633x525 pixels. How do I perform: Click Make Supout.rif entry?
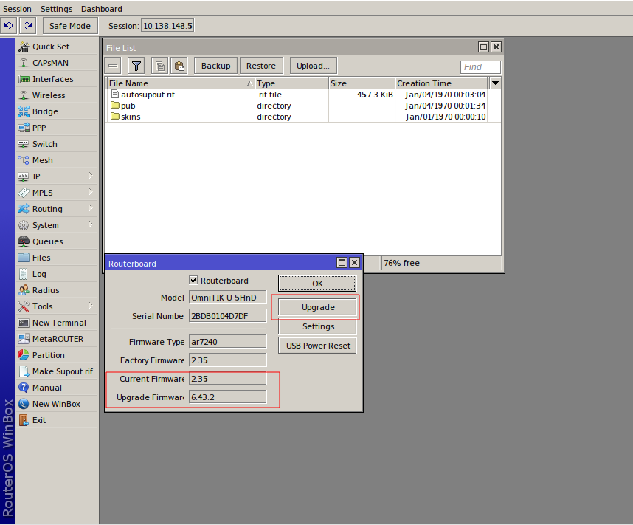pos(57,371)
